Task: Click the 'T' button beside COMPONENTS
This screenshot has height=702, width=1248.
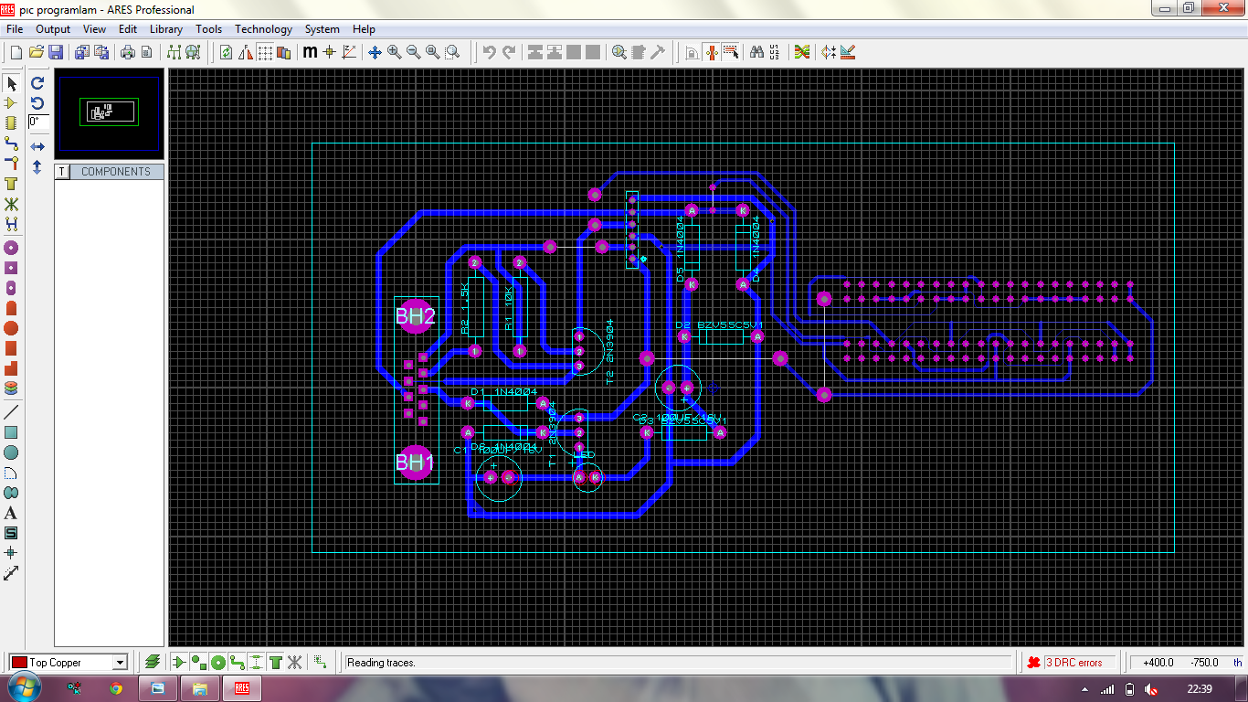Action: pyautogui.click(x=62, y=172)
